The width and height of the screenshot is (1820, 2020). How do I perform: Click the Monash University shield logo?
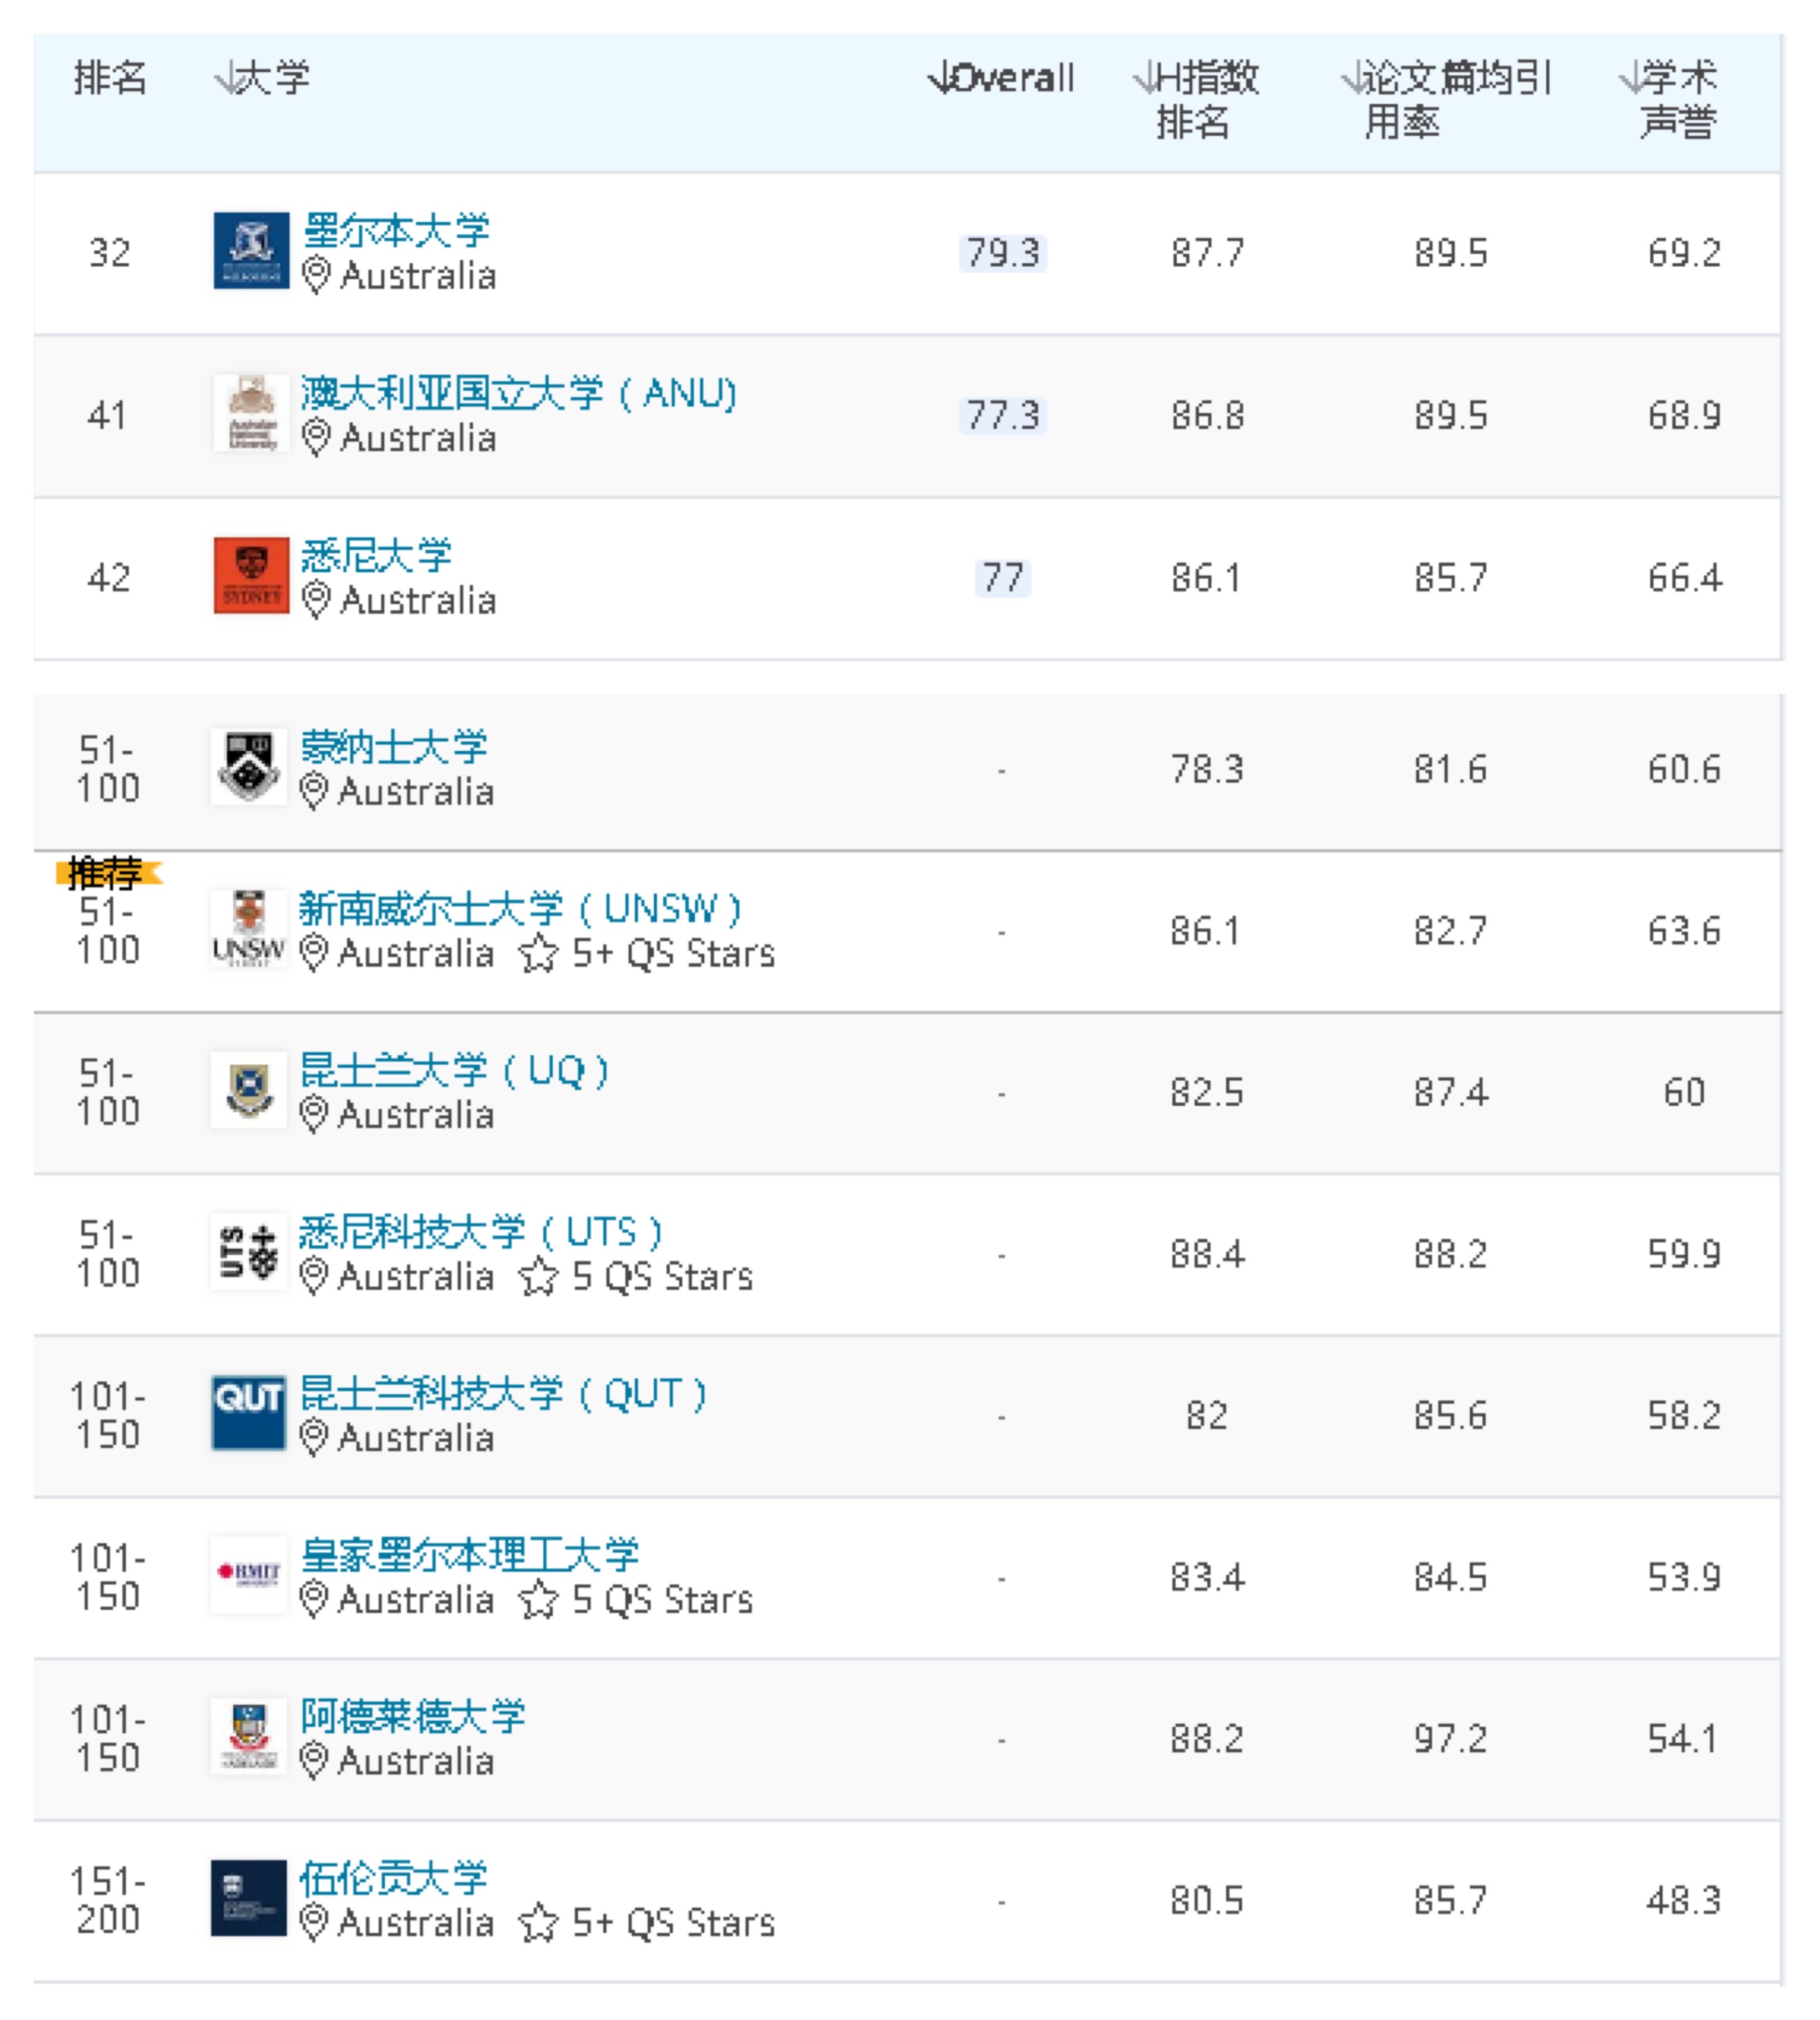pyautogui.click(x=249, y=767)
